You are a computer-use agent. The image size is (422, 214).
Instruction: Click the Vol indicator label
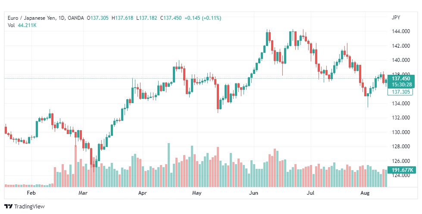coord(11,25)
